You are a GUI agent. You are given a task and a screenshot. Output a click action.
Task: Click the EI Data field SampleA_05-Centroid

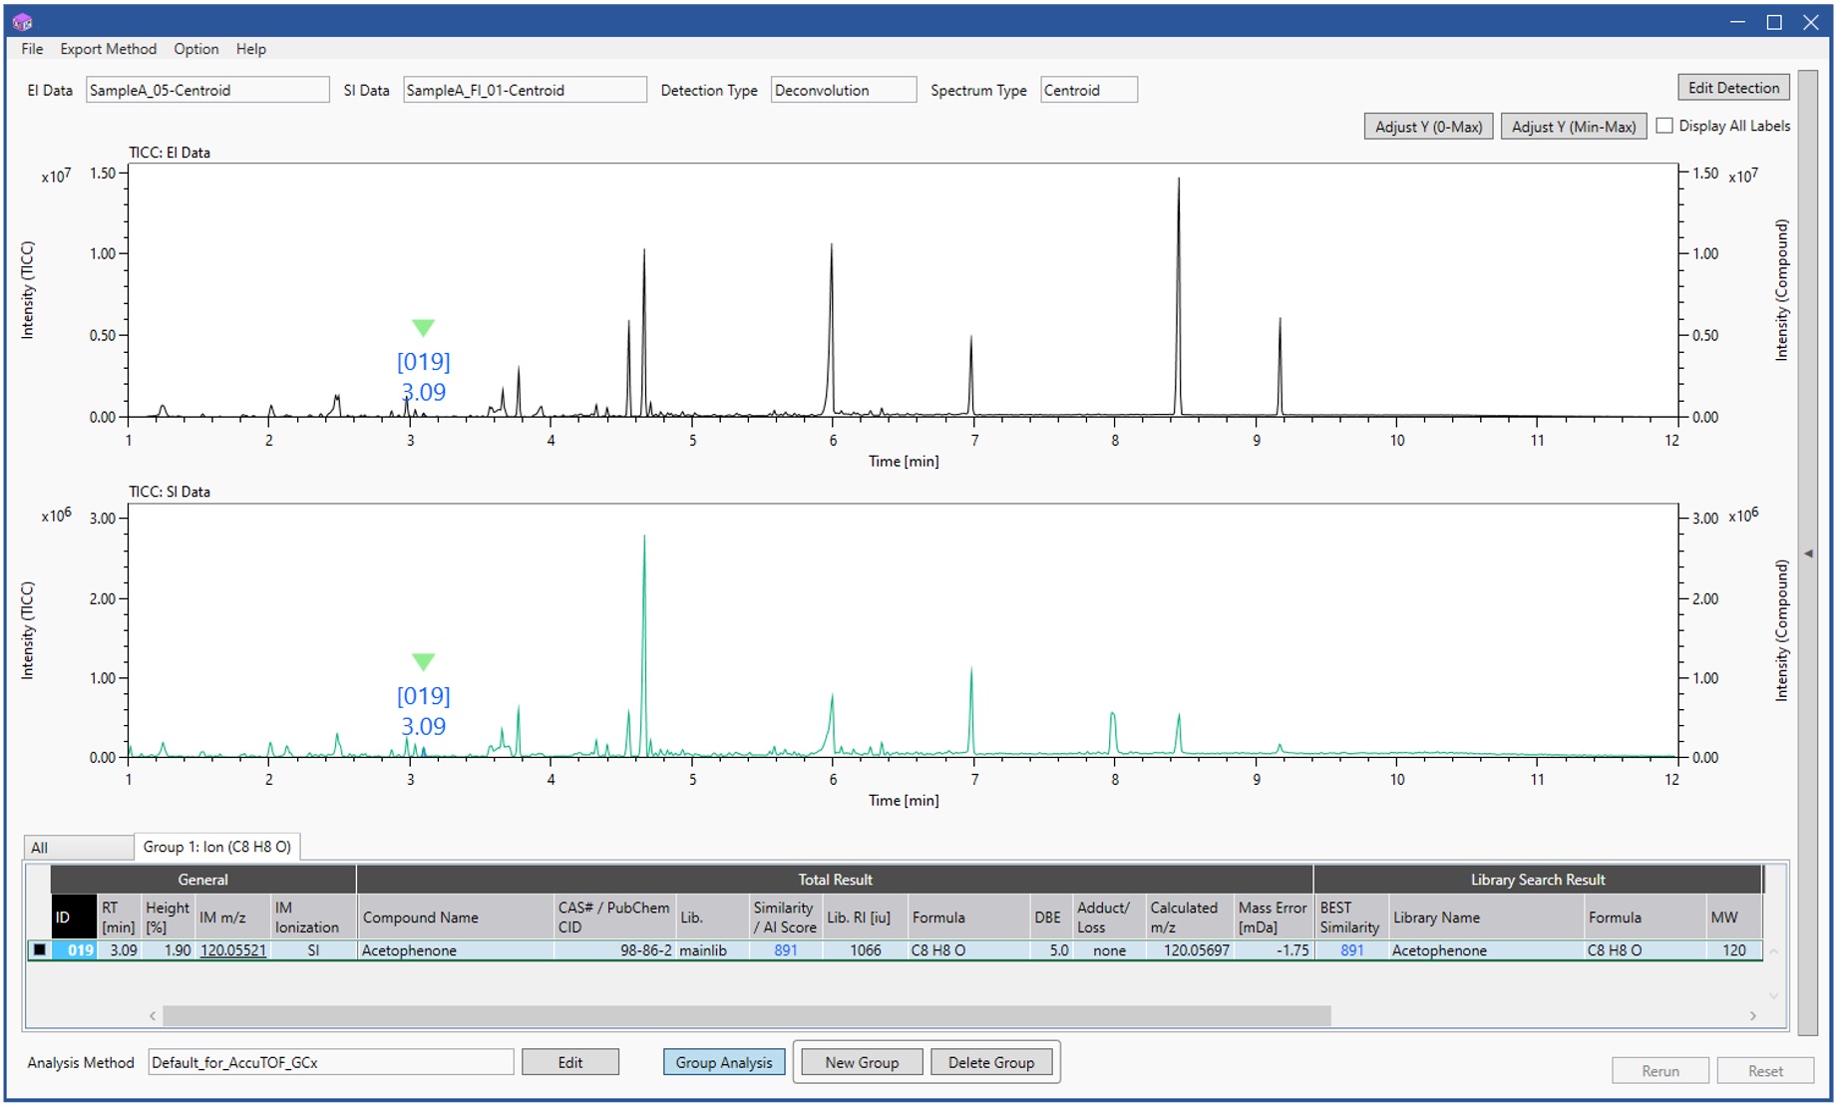coord(207,90)
